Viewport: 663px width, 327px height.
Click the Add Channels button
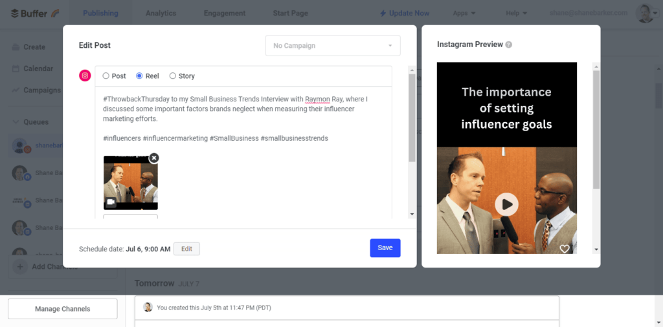point(63,267)
